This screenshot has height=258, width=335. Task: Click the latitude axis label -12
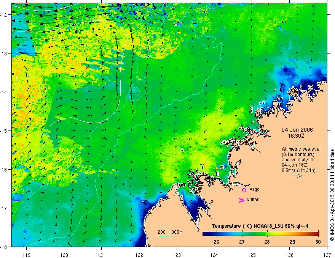point(4,15)
